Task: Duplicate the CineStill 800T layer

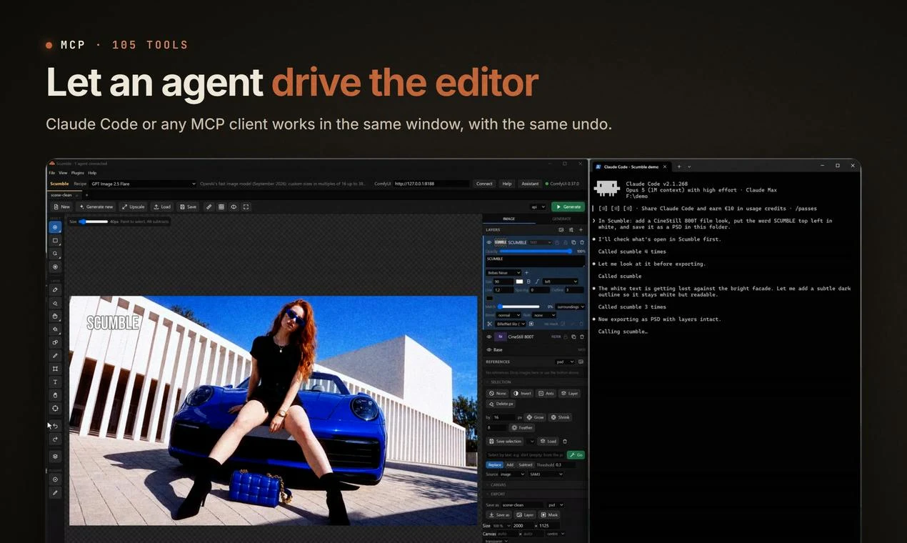Action: [573, 337]
